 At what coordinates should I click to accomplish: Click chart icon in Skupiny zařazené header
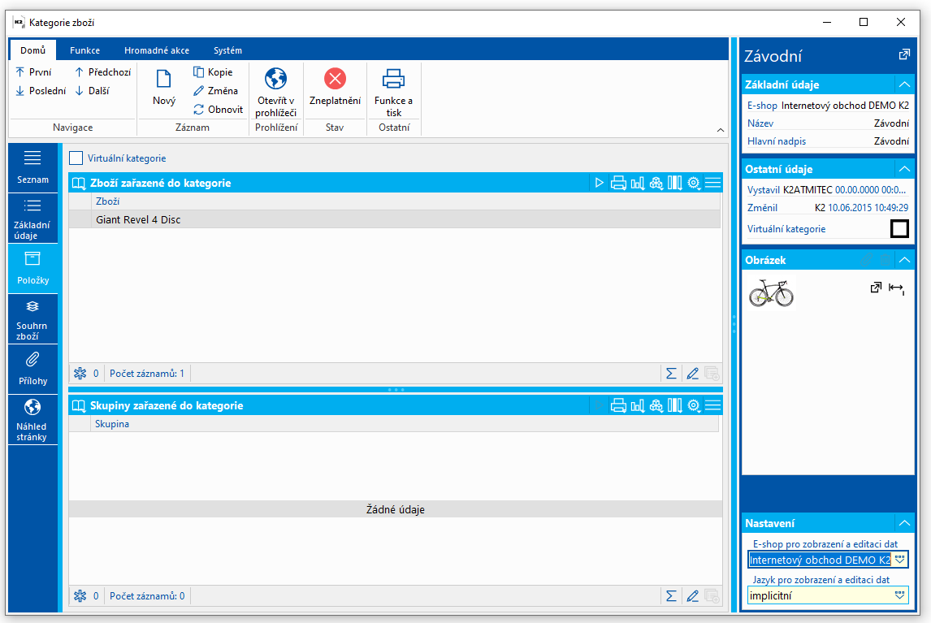click(637, 405)
